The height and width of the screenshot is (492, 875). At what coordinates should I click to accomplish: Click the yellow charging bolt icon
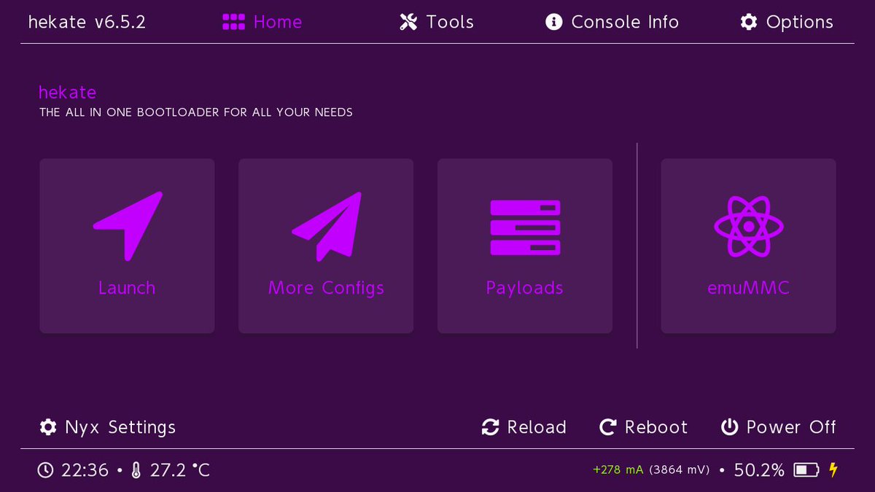pyautogui.click(x=833, y=470)
